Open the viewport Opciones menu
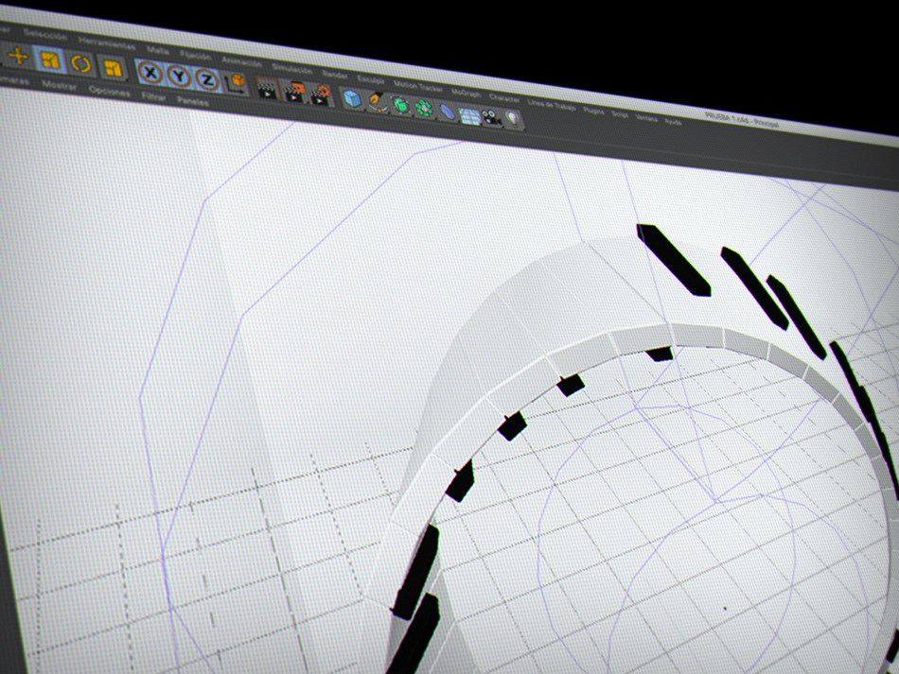 [x=109, y=91]
